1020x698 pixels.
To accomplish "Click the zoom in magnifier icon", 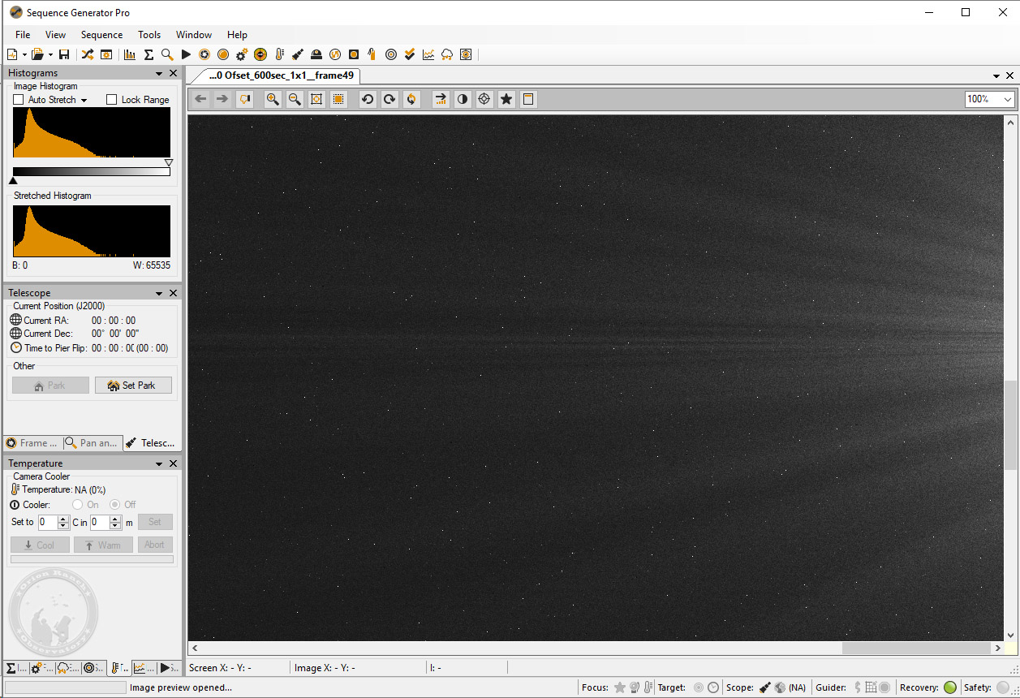I will [273, 99].
